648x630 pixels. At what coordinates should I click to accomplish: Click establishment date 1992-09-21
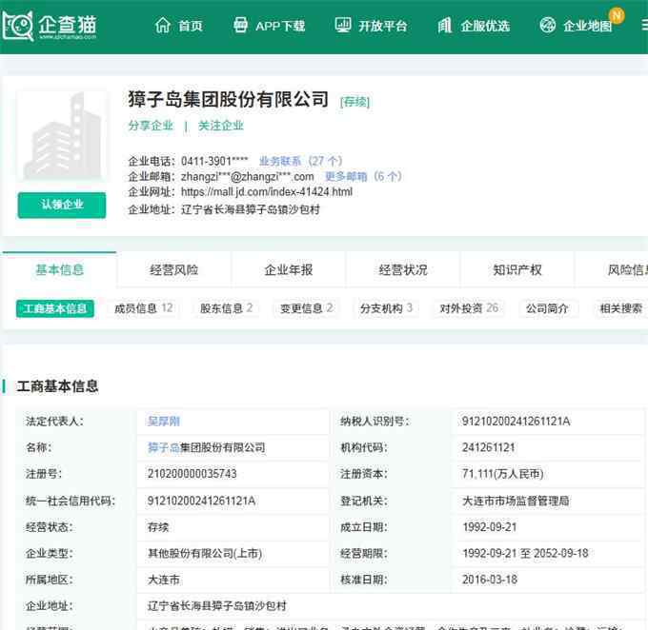(x=490, y=527)
